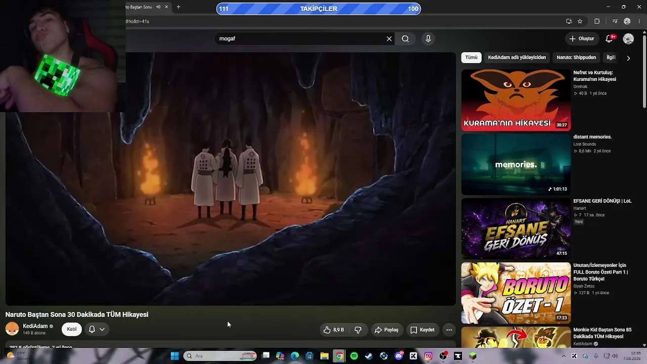Open 'Nefret ve Kurtuluş: Kurama'nın Hikayesi' title
647x364 pixels.
coord(594,76)
